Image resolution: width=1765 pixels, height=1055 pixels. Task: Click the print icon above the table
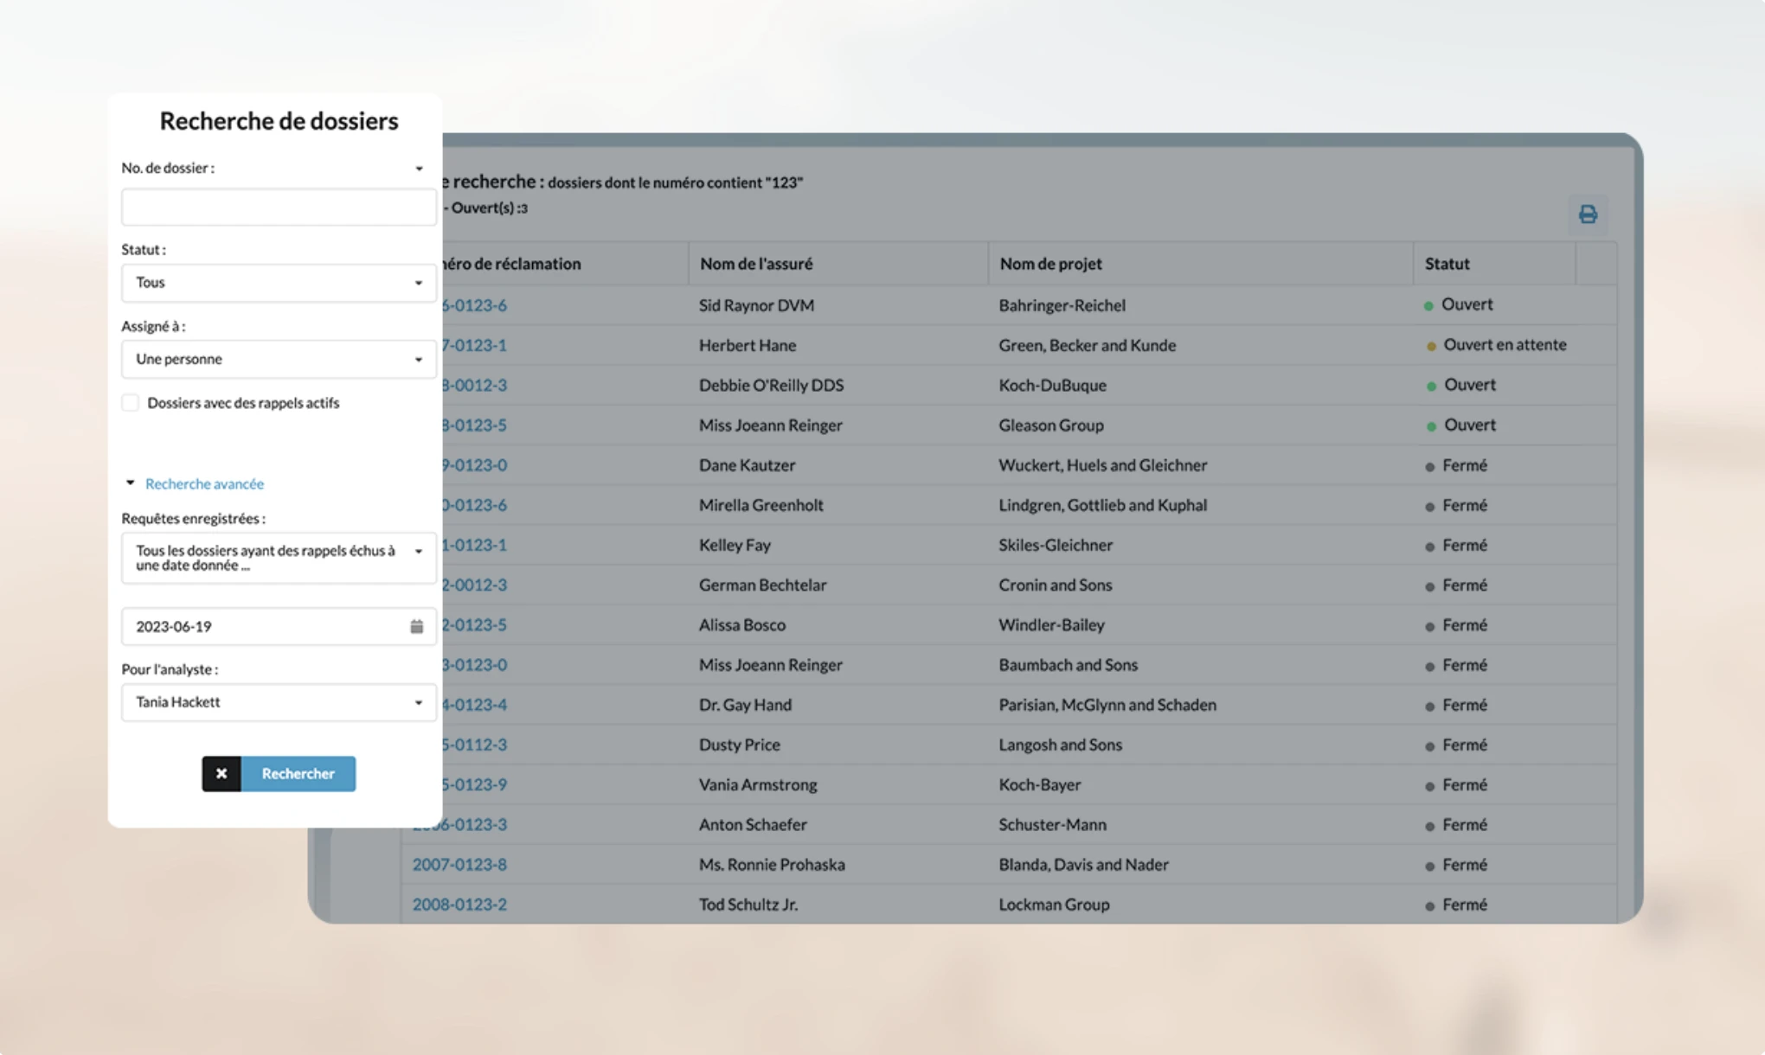click(1588, 214)
